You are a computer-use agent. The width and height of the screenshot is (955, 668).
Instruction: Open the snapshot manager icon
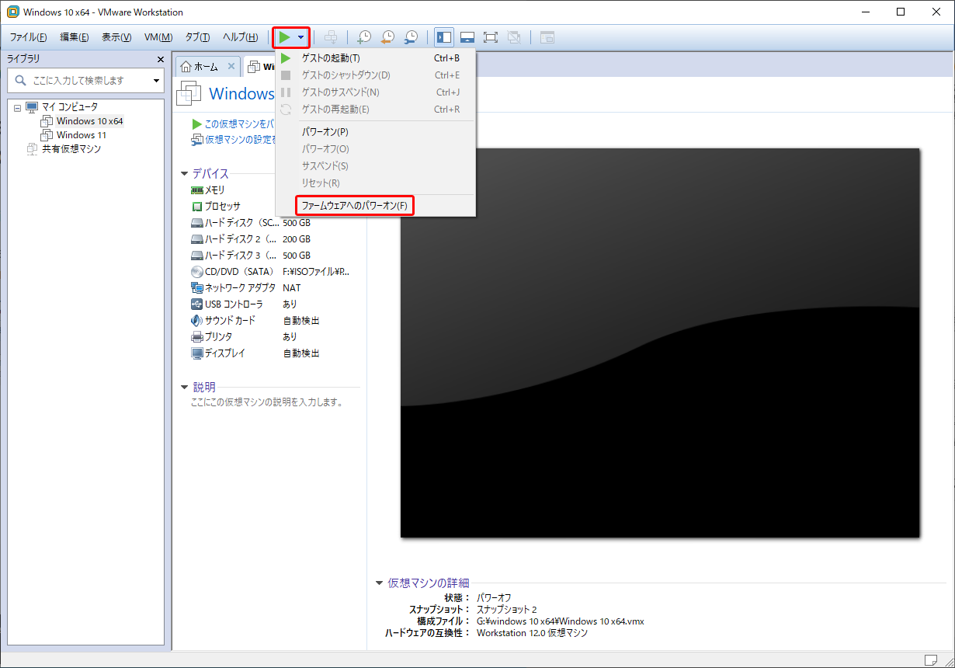pos(411,37)
